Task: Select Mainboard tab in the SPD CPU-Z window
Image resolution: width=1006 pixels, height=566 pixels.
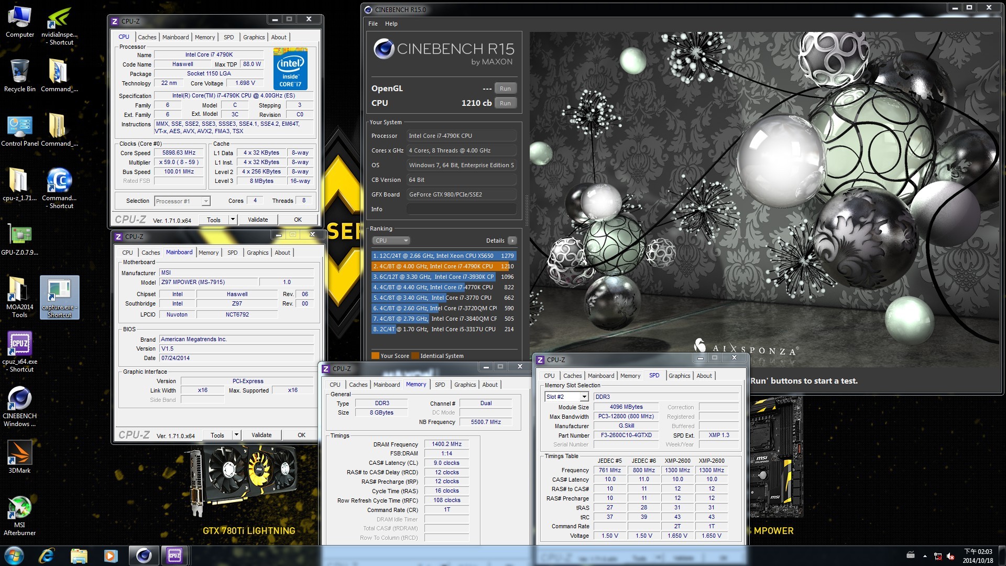Action: (x=601, y=376)
